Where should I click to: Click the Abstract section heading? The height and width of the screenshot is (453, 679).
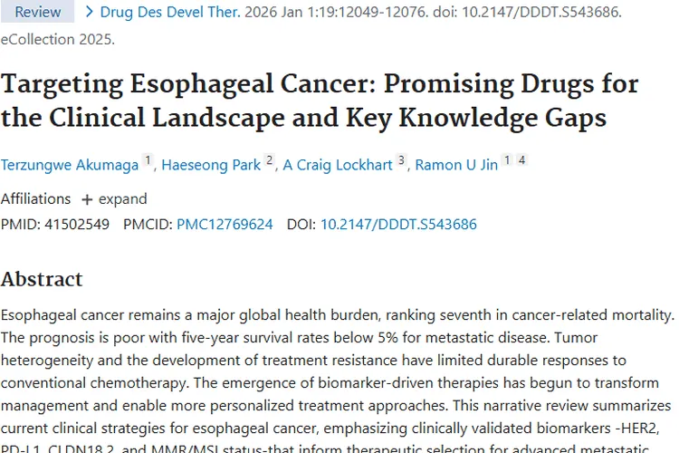[42, 279]
